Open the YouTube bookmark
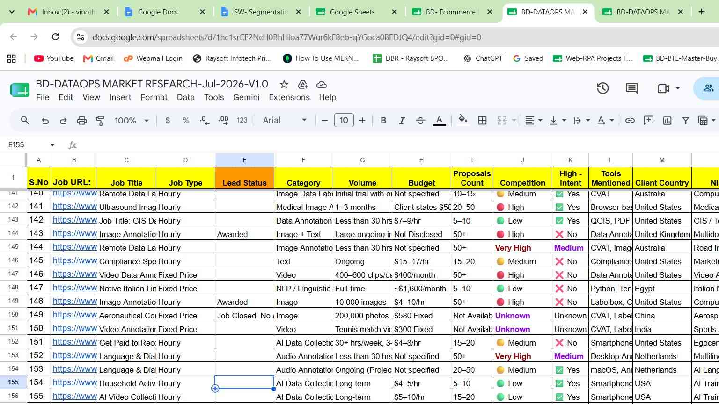The image size is (719, 404). point(54,58)
